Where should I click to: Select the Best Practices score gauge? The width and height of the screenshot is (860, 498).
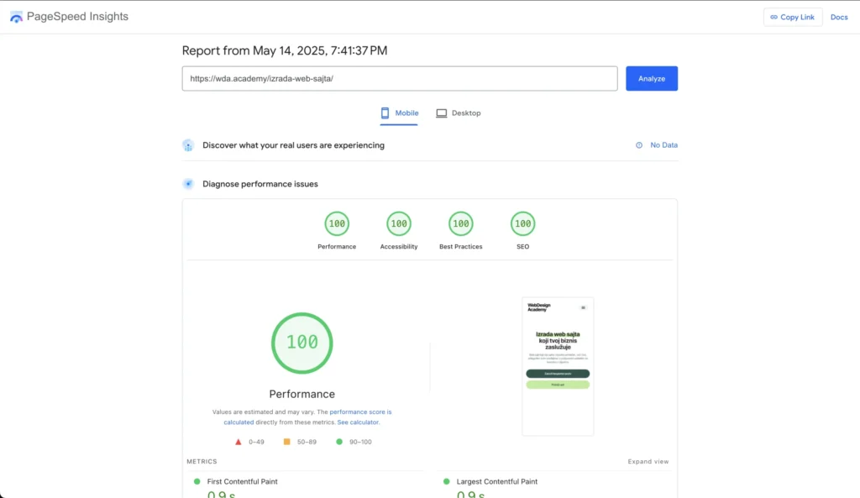pos(461,223)
